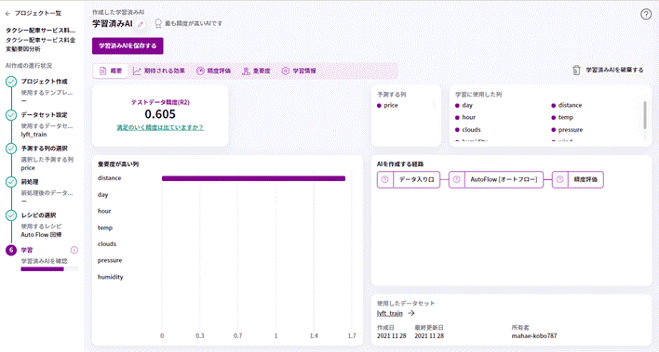Click the help icon on the データ入り口 node
Screen dimensions: 659x352
click(384, 179)
